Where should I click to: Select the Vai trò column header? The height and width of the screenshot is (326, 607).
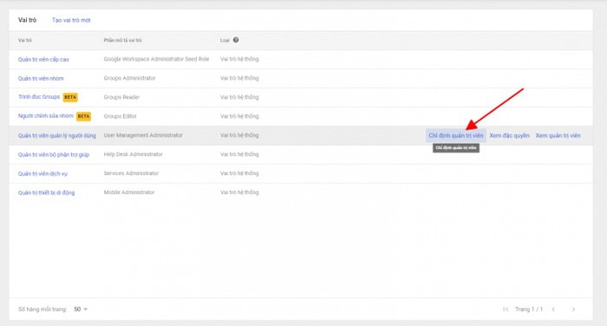point(25,40)
